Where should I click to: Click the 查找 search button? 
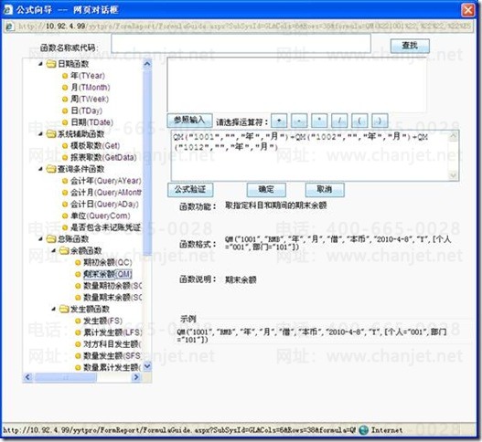point(410,46)
